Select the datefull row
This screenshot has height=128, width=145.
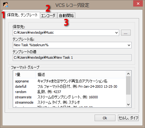(69, 86)
